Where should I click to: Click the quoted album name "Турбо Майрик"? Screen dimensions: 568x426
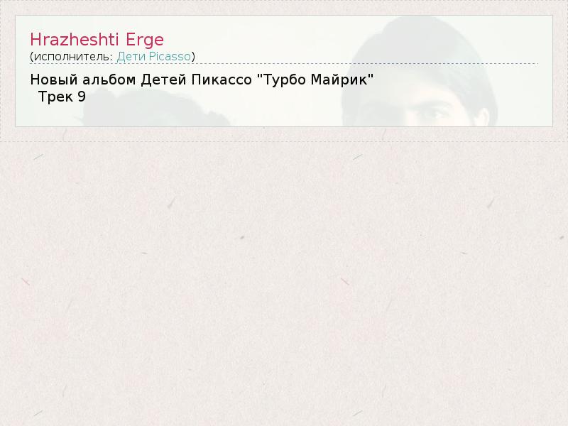pos(315,80)
